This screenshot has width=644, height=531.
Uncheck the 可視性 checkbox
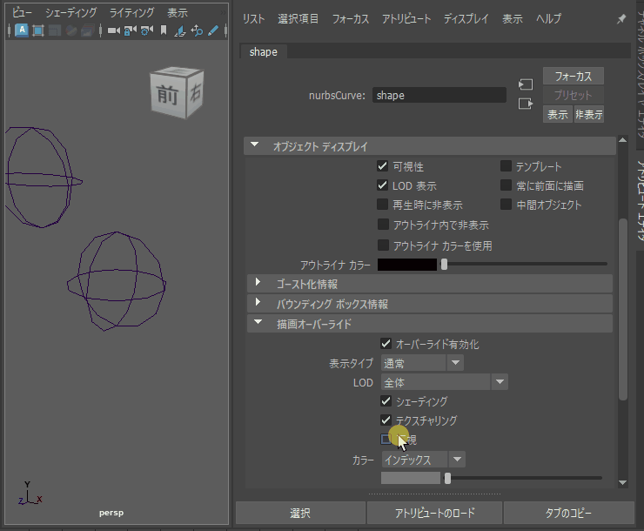[x=382, y=166]
